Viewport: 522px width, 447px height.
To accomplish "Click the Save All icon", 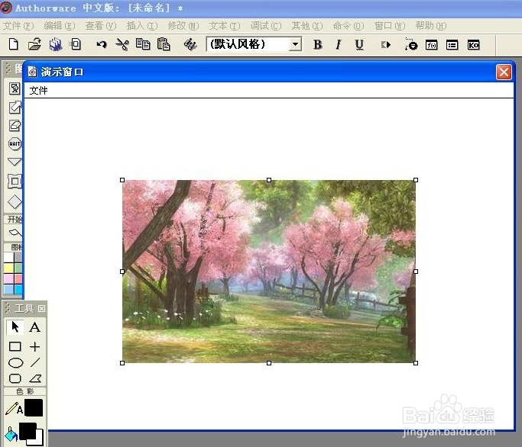I will click(56, 44).
